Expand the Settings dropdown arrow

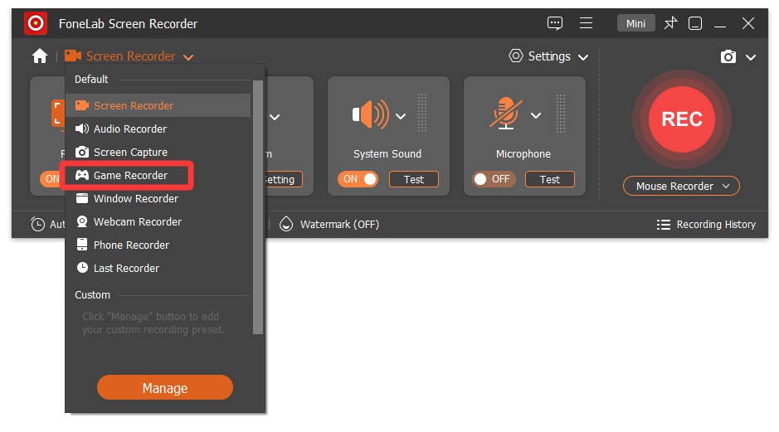[583, 57]
